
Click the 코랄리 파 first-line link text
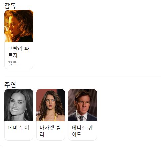click(x=19, y=49)
